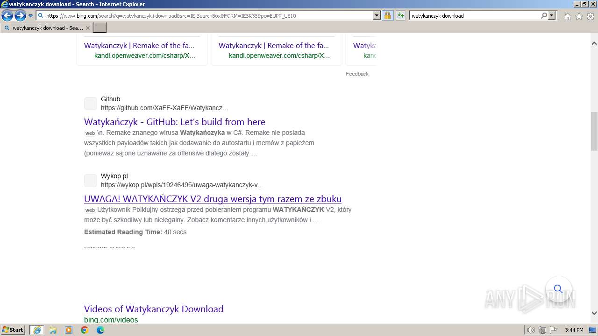Click the search box with 'watykanczyk download'
Screen dimensions: 598x336
474,15
